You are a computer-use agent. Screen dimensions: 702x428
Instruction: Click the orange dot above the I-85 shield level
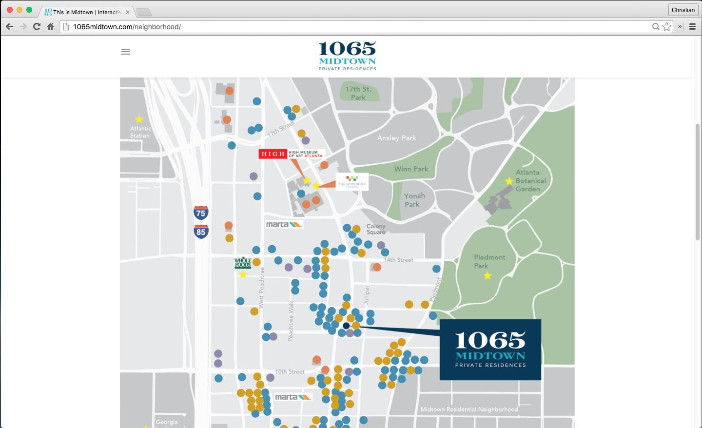click(x=229, y=225)
